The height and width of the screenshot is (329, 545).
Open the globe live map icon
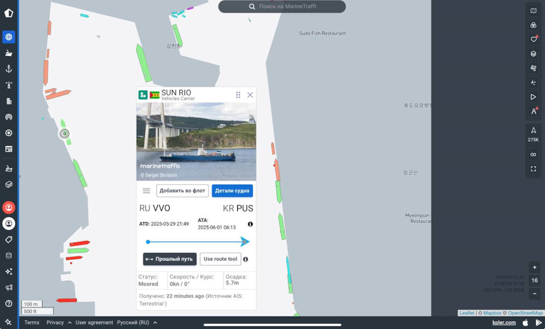pos(9,37)
